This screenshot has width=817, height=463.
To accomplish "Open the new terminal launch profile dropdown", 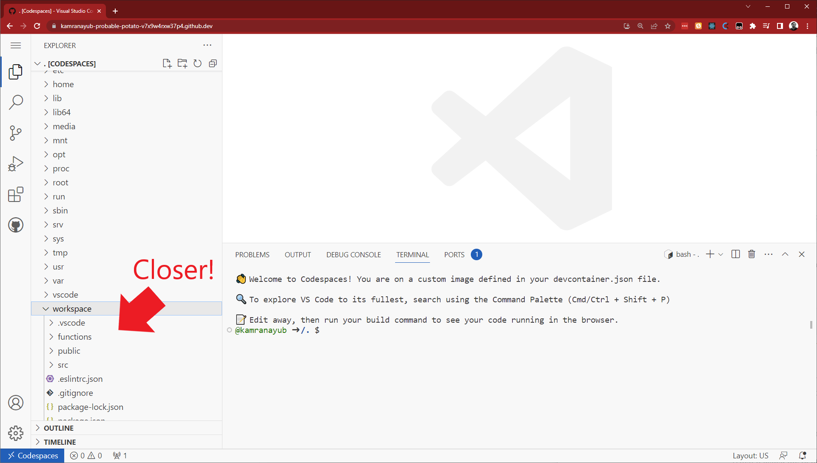I will click(721, 254).
